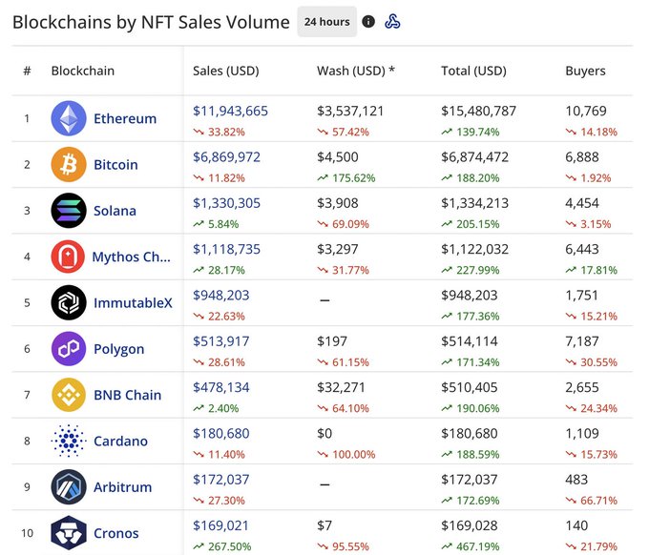Click Mythos sales value $1,118,735
Screen dimensions: 649x555
(x=227, y=249)
